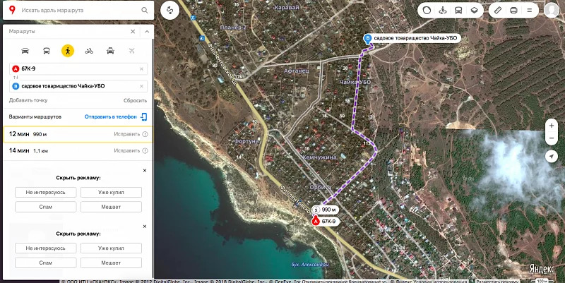The image size is (565, 283).
Task: Open the hamburger menu at top right
Action: point(528,11)
